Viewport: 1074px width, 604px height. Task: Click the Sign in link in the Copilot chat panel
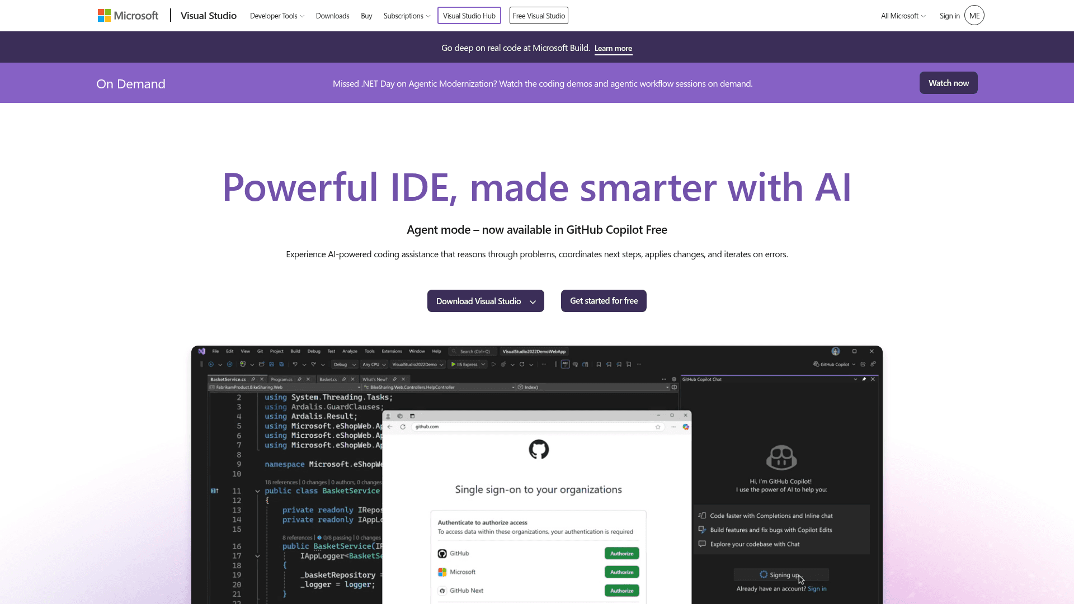(817, 589)
